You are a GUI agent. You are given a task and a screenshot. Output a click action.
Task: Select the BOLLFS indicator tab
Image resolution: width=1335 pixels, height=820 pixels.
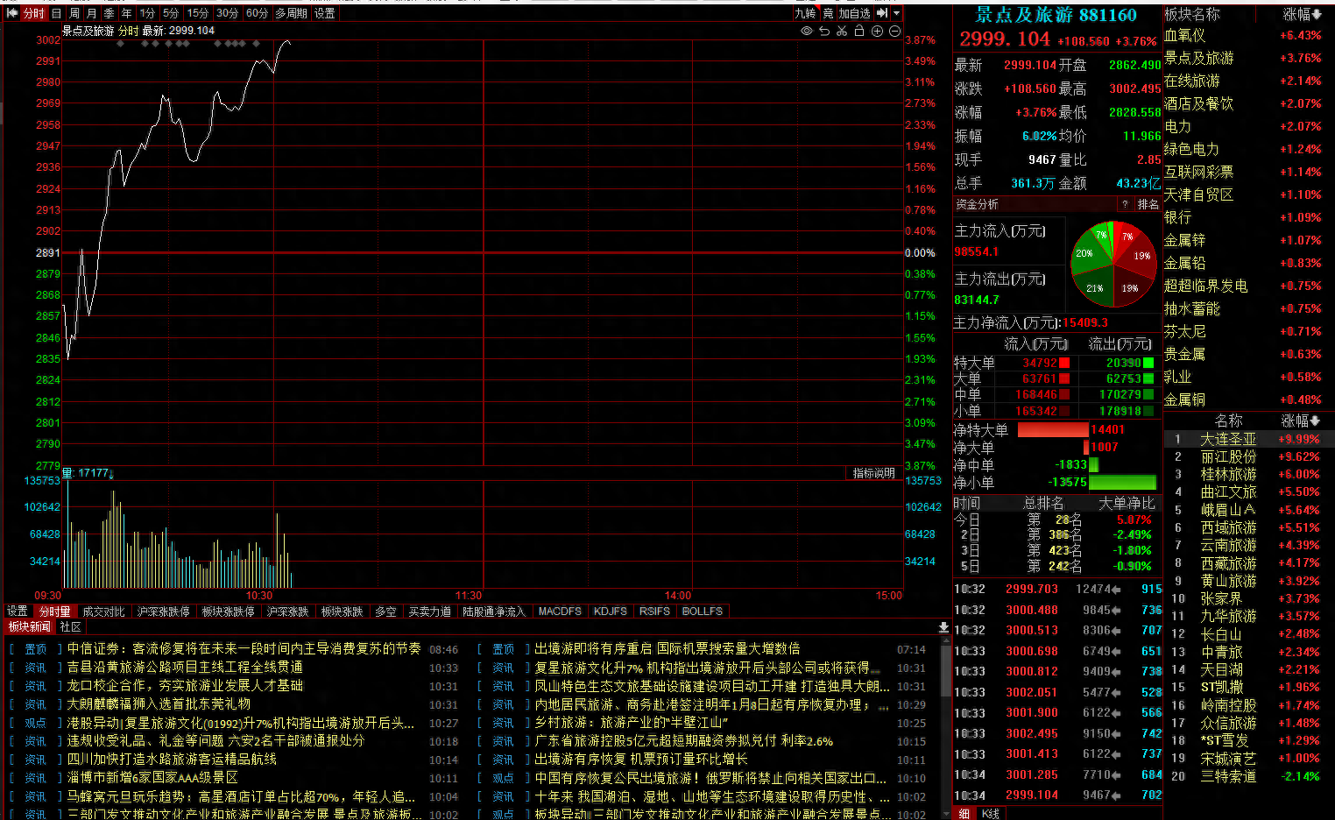(703, 611)
